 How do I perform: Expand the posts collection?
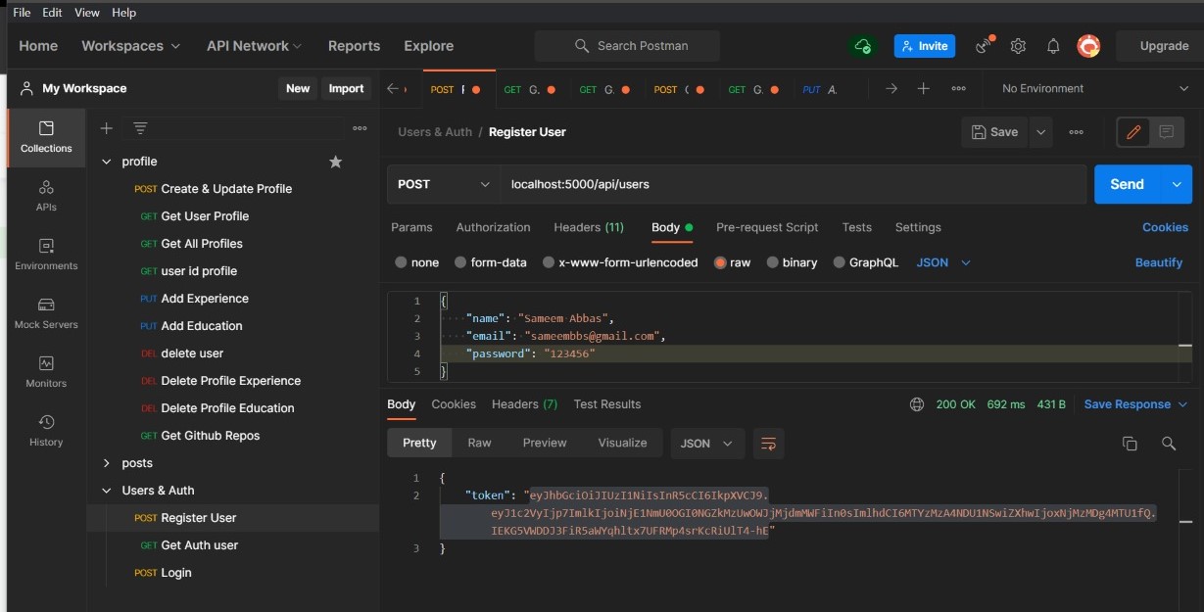[107, 463]
